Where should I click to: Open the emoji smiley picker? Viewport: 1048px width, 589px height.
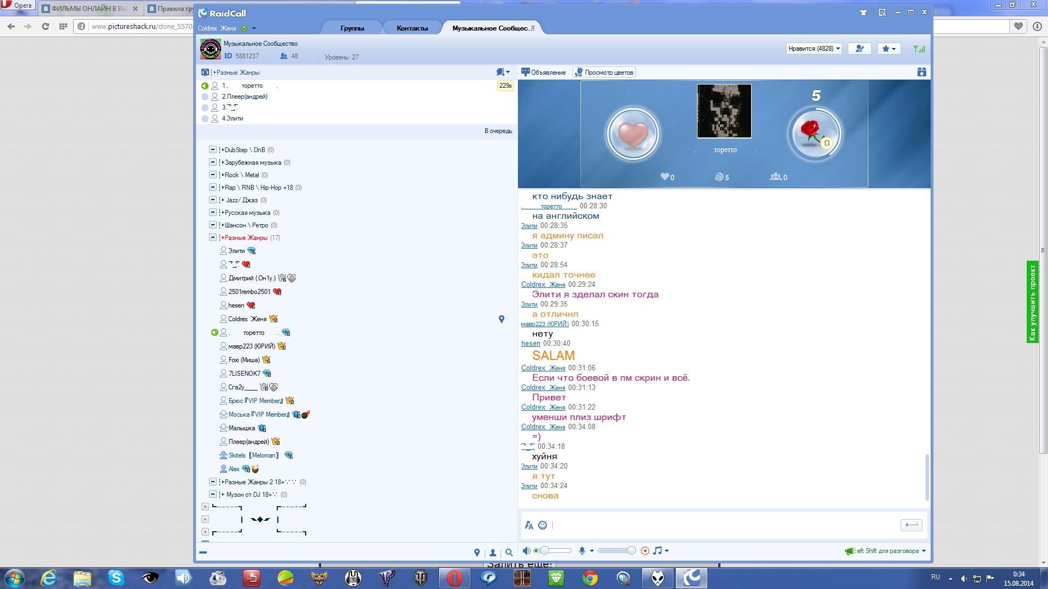point(543,525)
